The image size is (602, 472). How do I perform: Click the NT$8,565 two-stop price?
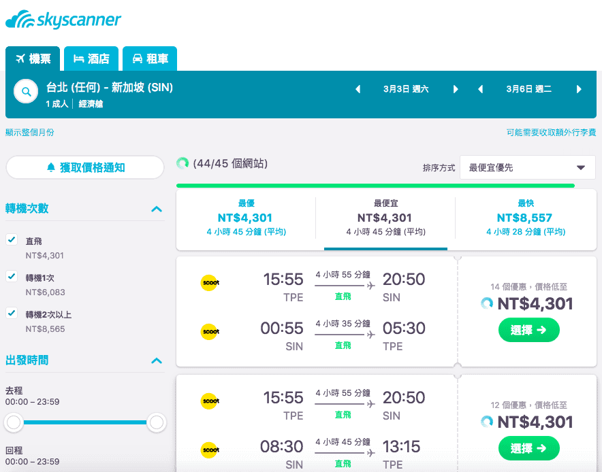[x=46, y=329]
